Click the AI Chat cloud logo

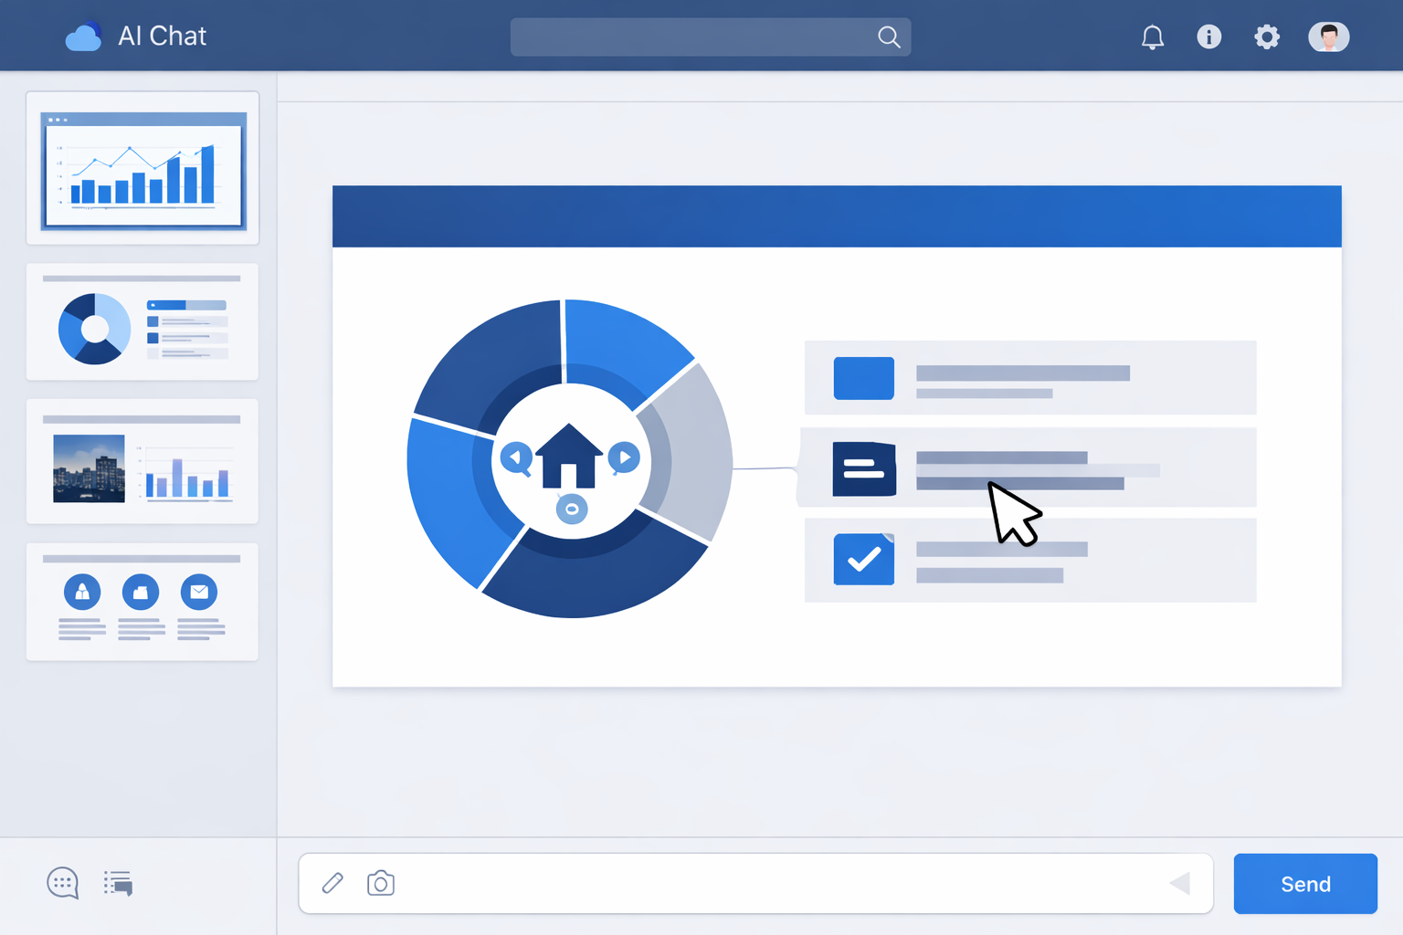[x=83, y=37]
